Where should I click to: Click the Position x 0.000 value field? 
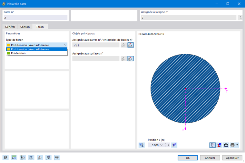click(154, 145)
